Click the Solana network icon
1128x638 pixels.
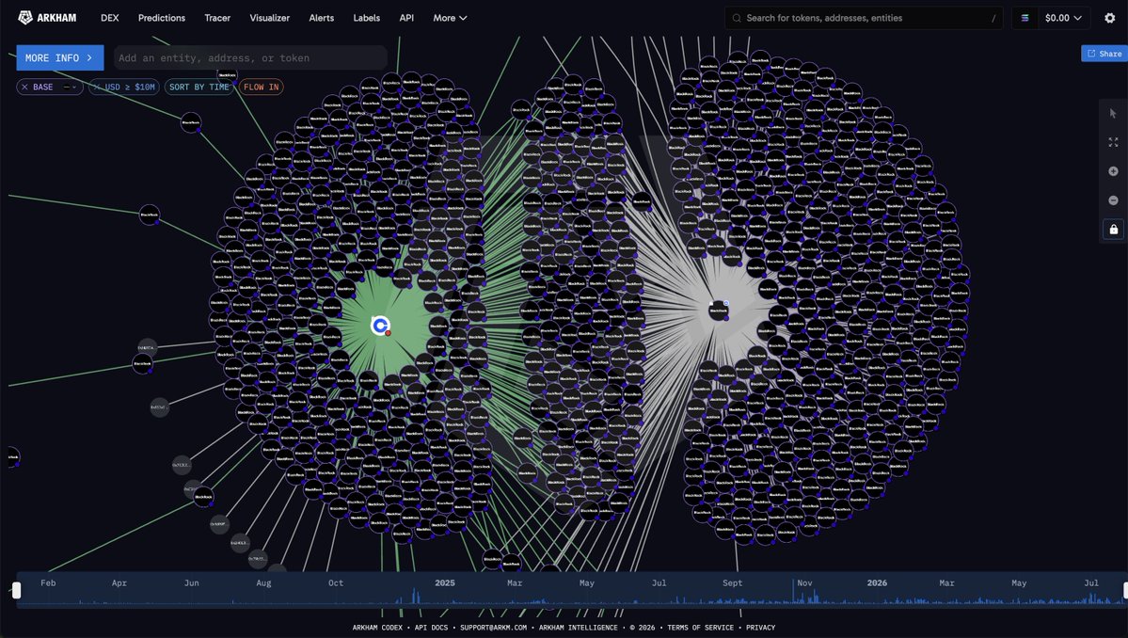coord(1025,18)
